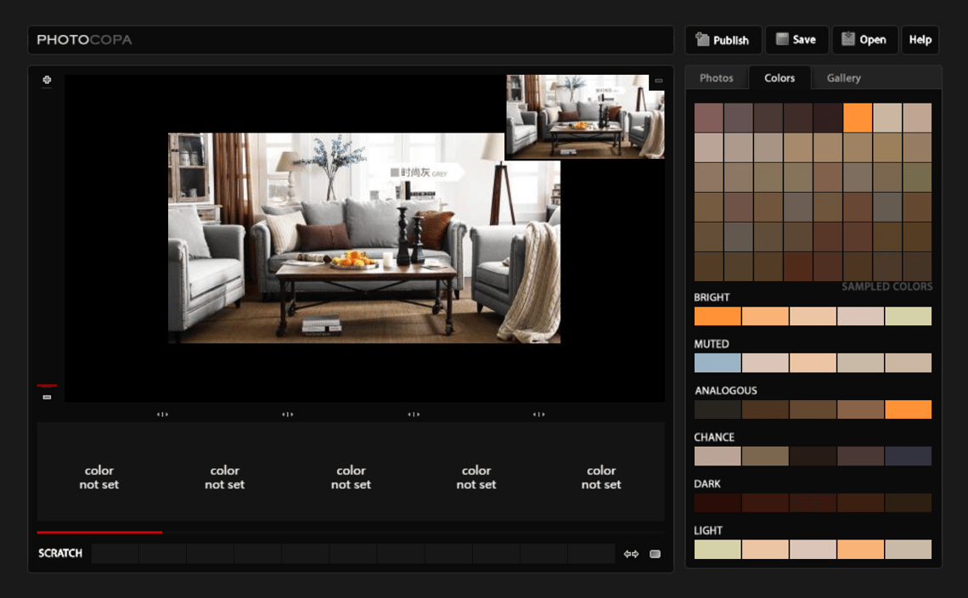Image resolution: width=968 pixels, height=598 pixels.
Task: Click the monitor icon right of the scratch arrows
Action: pyautogui.click(x=655, y=553)
